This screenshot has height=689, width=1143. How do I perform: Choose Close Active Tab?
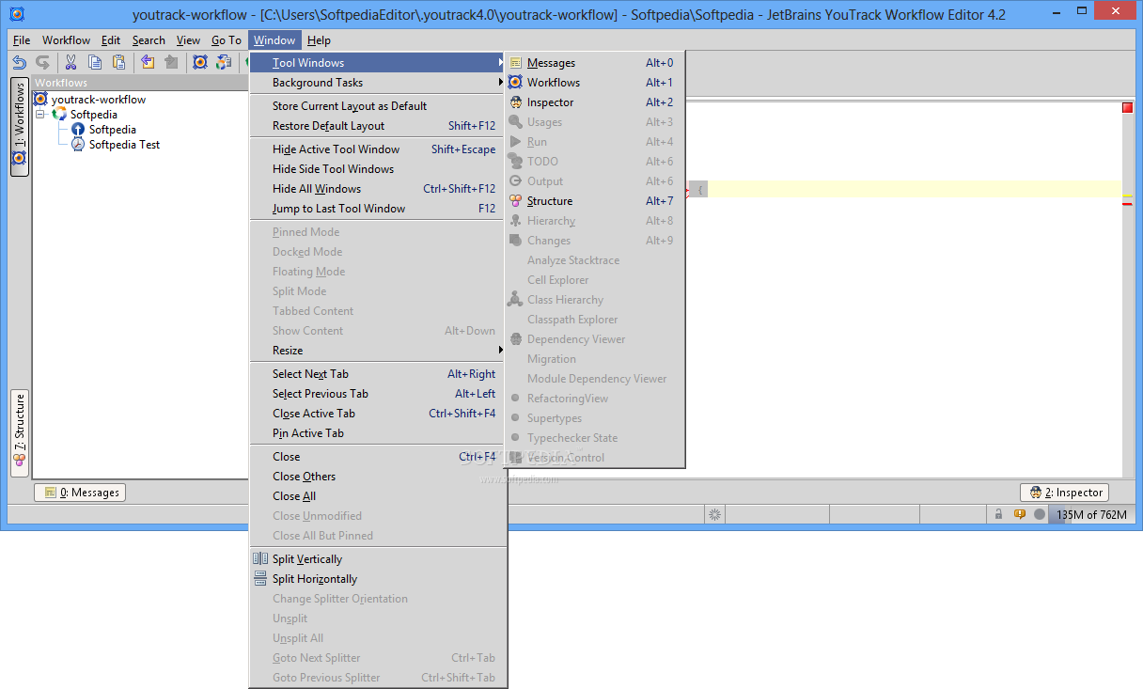(x=378, y=414)
